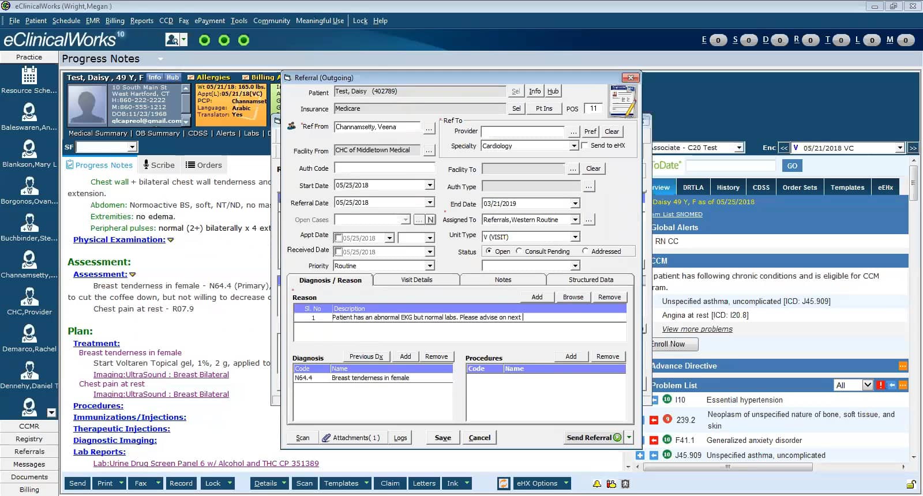Switch to the Structured Data tab

[x=591, y=280]
